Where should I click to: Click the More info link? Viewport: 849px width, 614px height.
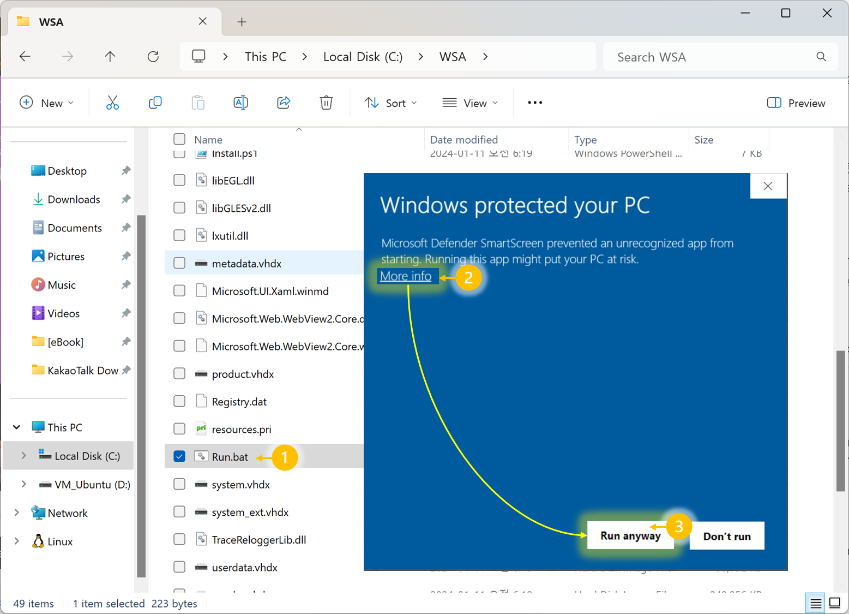[x=406, y=276]
